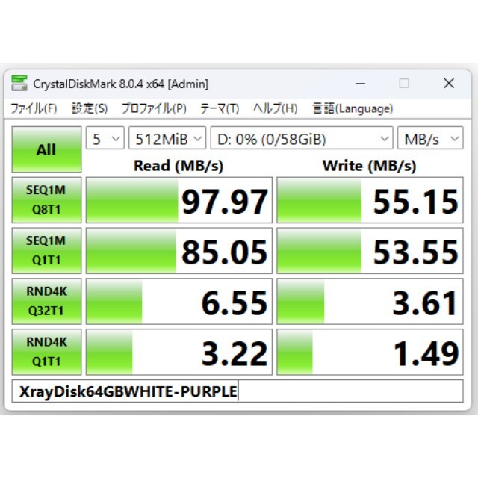478x478 pixels.
Task: Run the SEQ1M Q8T1 test
Action: [x=46, y=200]
